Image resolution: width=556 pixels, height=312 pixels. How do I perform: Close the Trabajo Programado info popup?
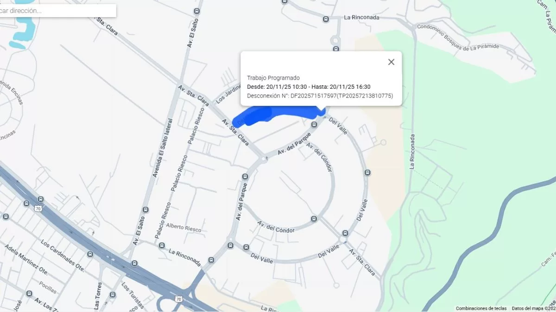(391, 62)
